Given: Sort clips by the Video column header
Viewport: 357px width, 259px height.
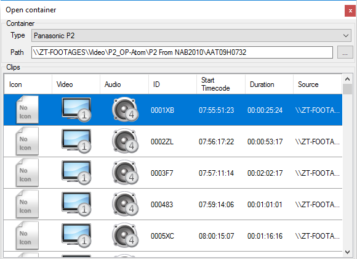Looking at the screenshot, I should pos(76,84).
